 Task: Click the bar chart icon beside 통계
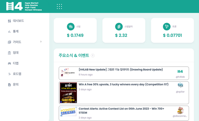coord(9,31)
